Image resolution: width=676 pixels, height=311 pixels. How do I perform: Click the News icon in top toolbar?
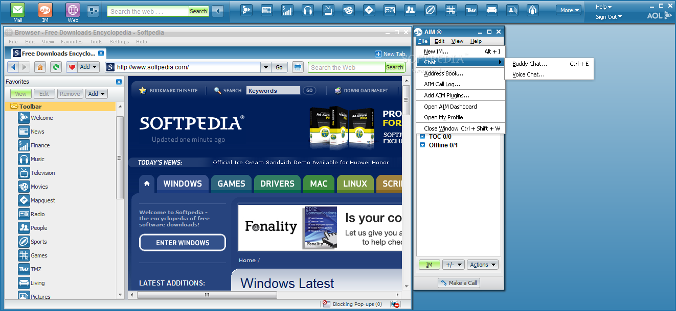(266, 10)
